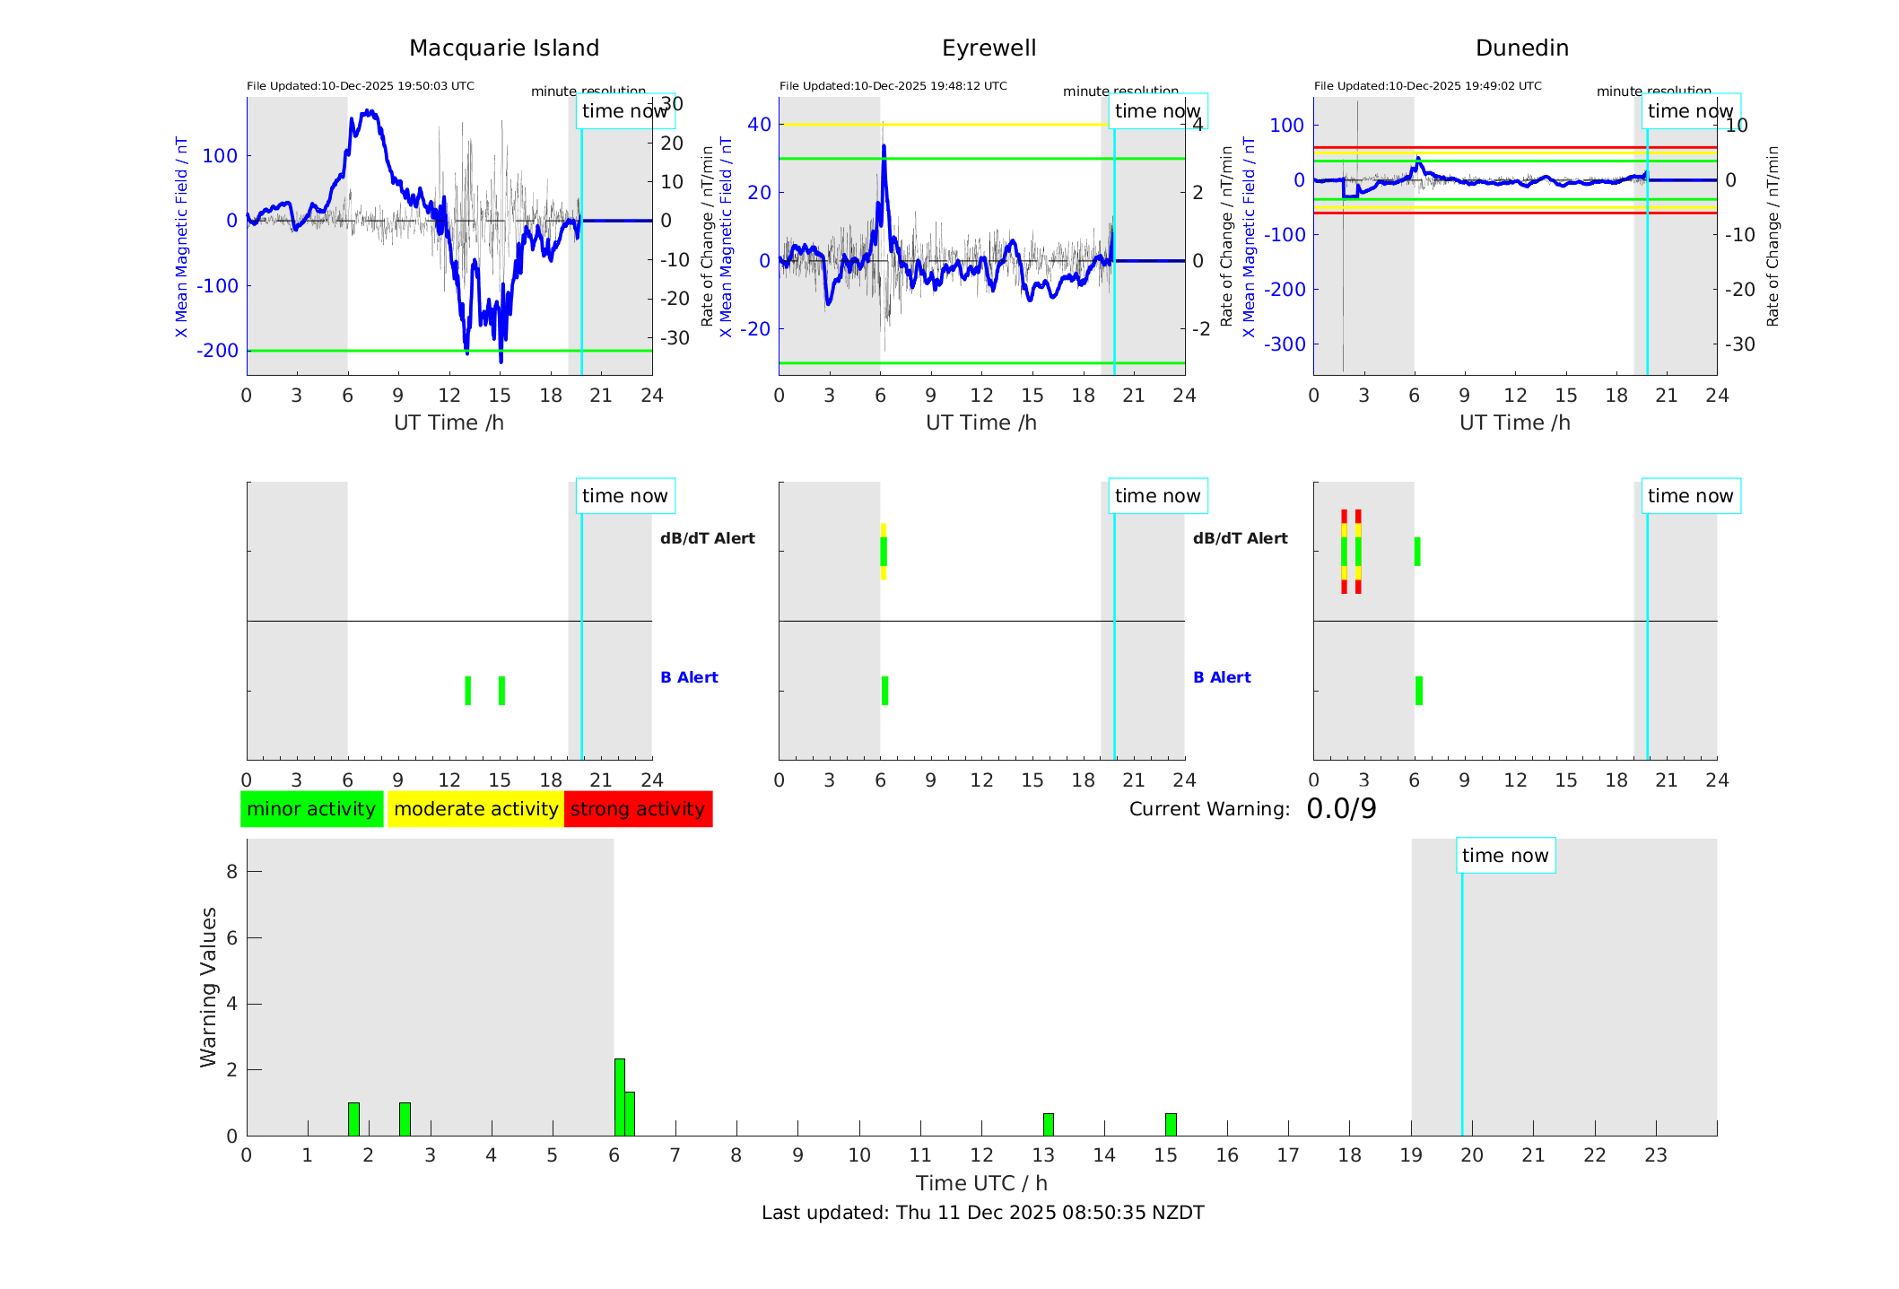
Task: Click the Dunedin chart title
Action: click(1521, 48)
